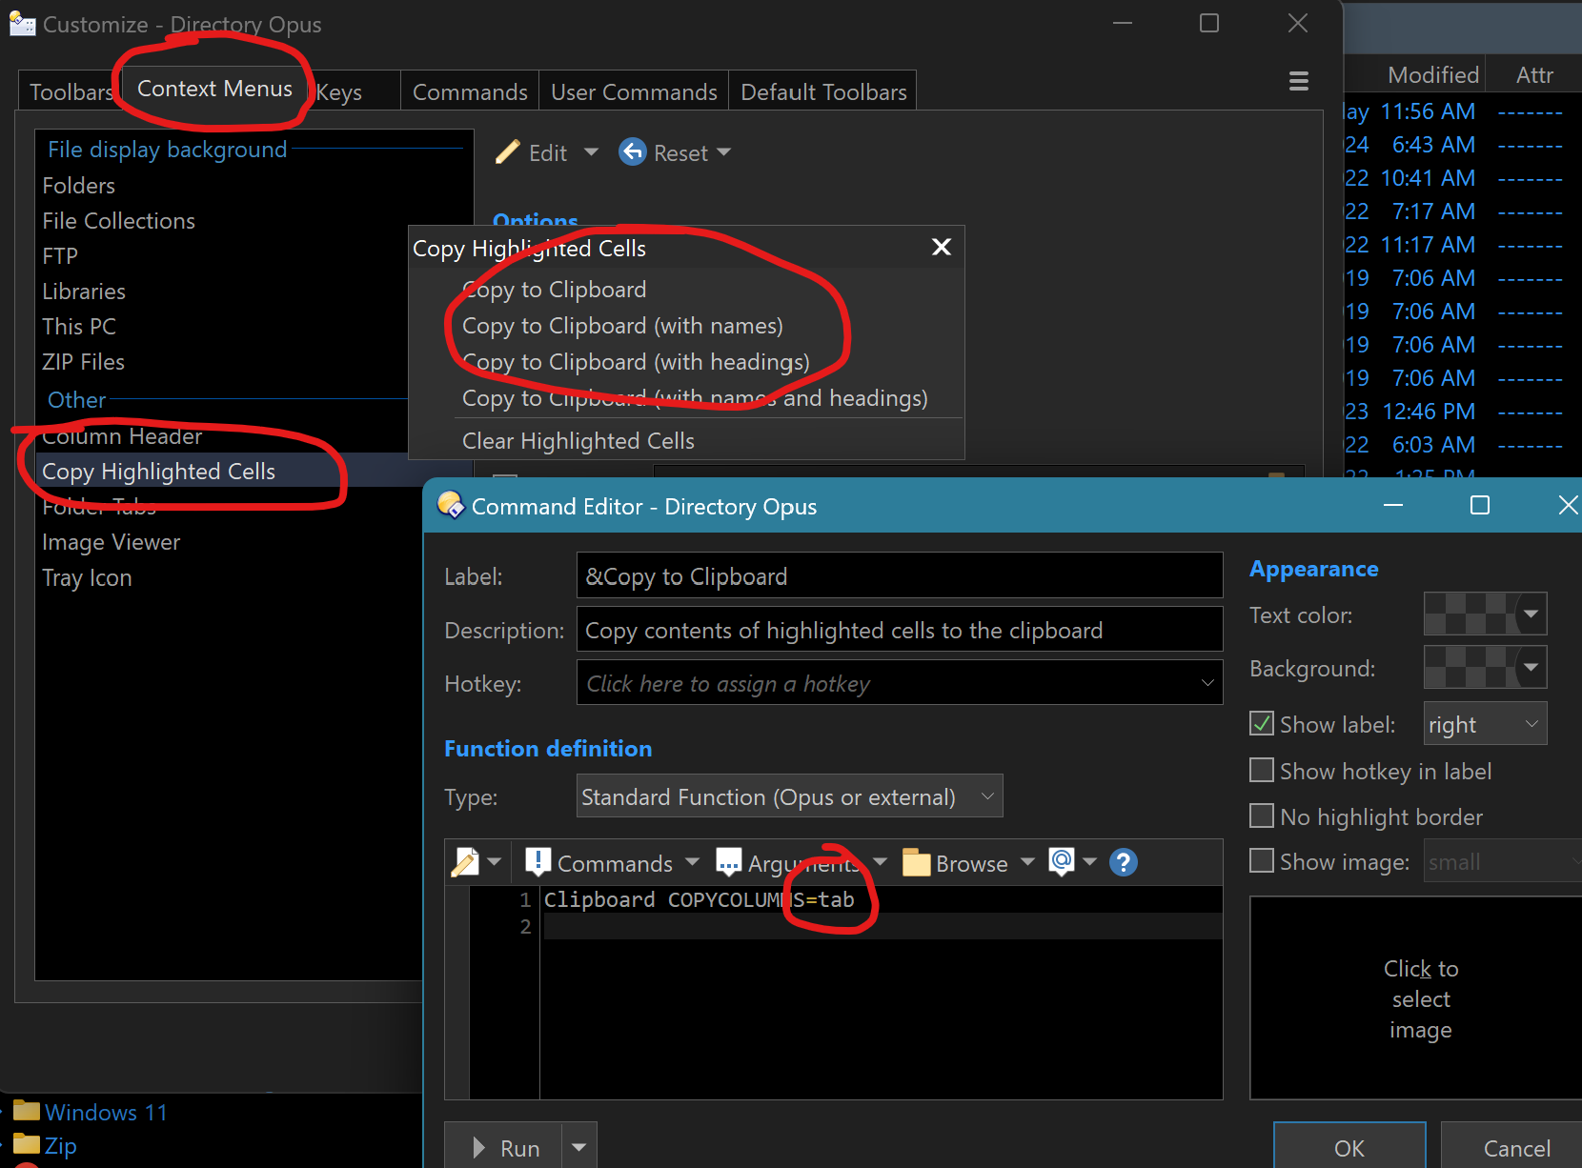Switch to the User Commands tab

pyautogui.click(x=634, y=91)
